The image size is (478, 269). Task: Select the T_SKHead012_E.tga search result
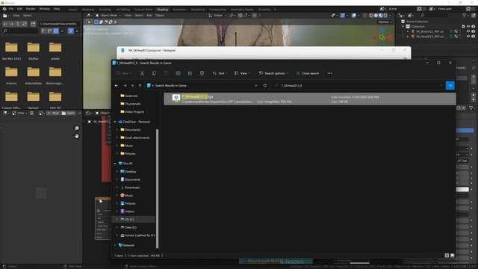(310, 99)
